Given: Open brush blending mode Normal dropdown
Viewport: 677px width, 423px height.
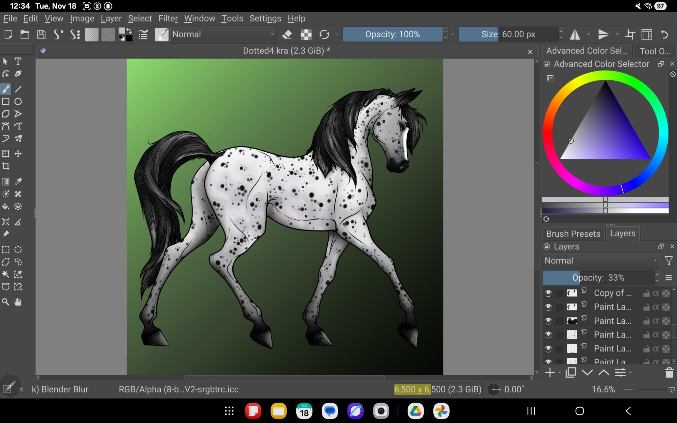Looking at the screenshot, I should (223, 34).
